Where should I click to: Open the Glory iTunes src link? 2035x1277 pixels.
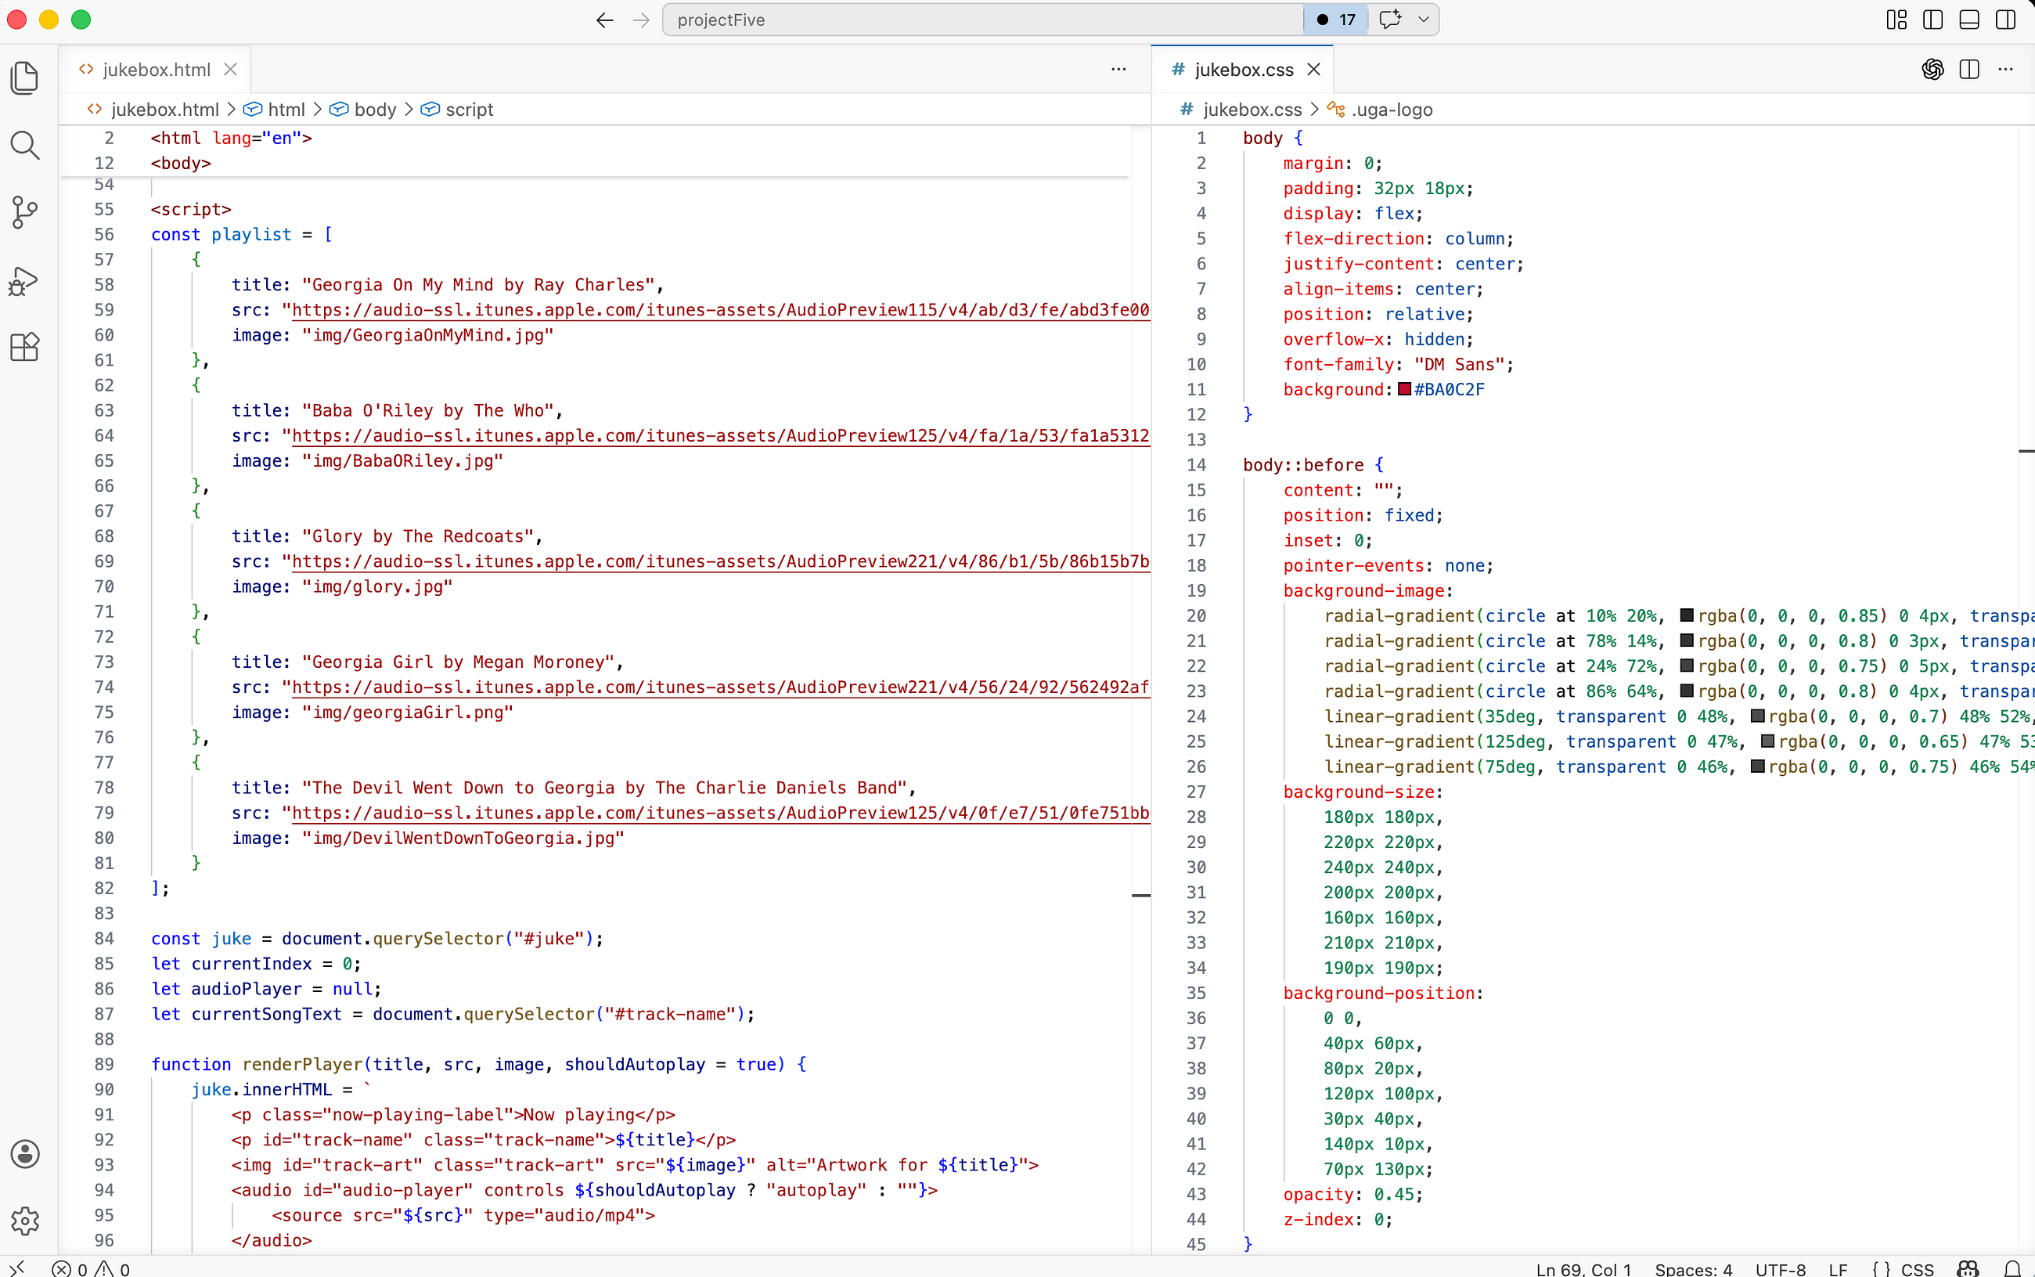pos(720,561)
